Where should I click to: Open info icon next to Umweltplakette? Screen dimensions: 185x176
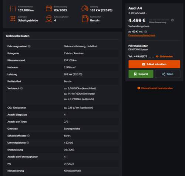[x=28, y=143]
